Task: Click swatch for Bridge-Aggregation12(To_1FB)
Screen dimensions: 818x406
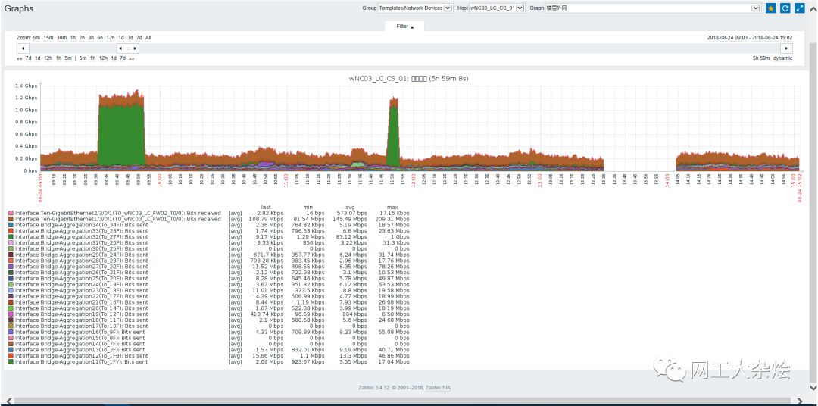Action: point(11,355)
